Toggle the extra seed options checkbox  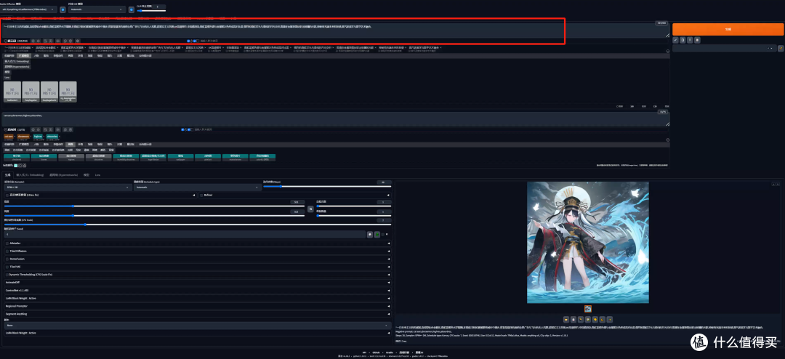[x=384, y=234]
